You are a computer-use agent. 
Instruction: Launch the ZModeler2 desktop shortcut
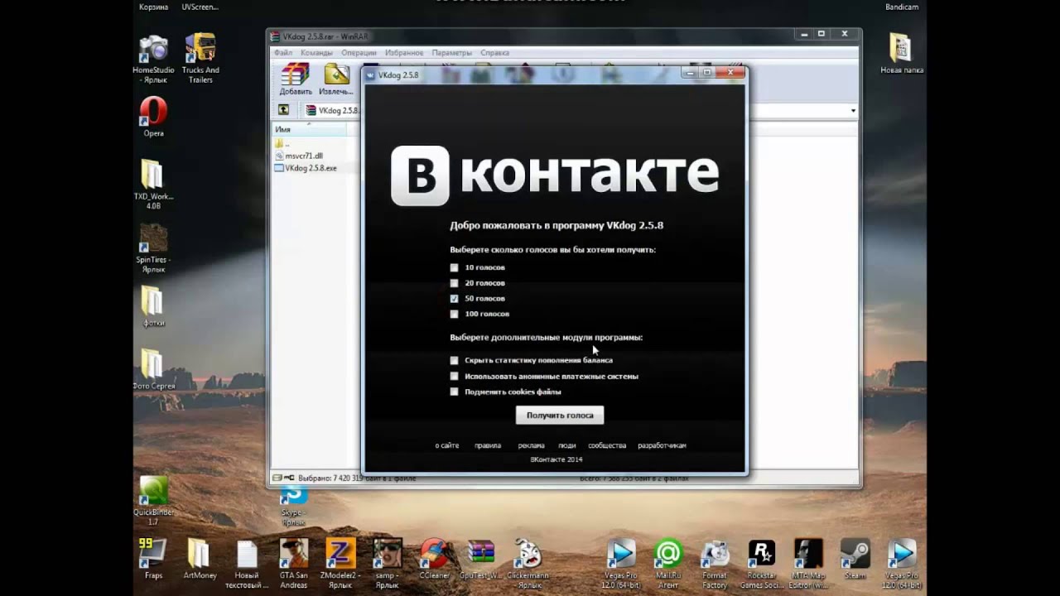[x=340, y=565]
